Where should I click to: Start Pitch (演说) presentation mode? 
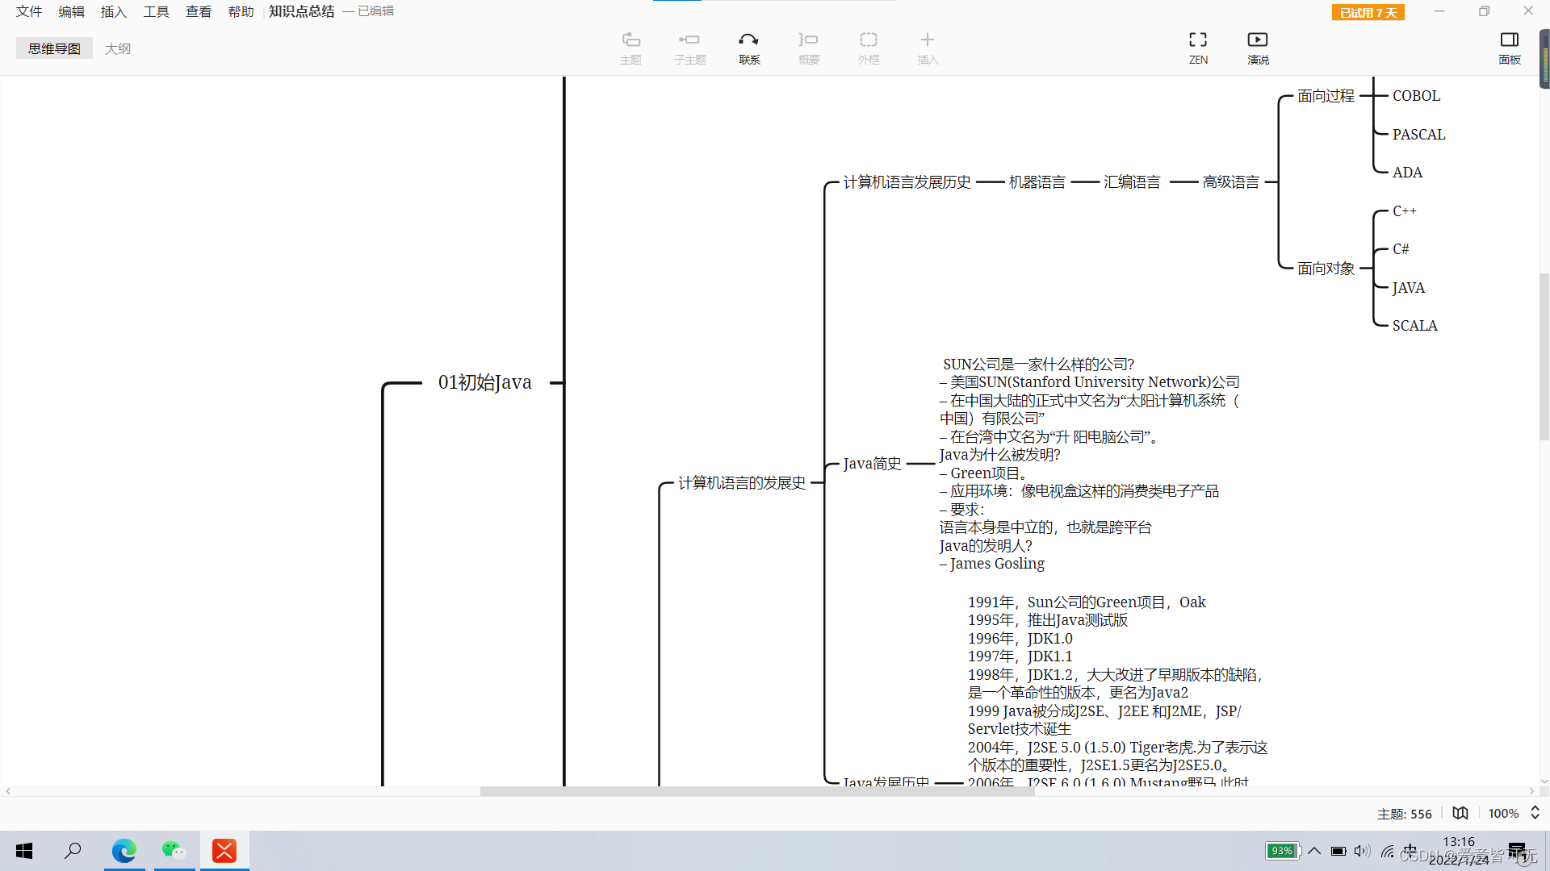pyautogui.click(x=1258, y=48)
